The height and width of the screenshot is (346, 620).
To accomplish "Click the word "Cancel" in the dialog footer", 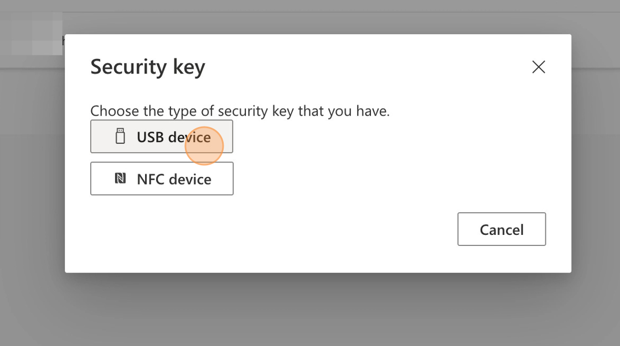I will click(502, 229).
